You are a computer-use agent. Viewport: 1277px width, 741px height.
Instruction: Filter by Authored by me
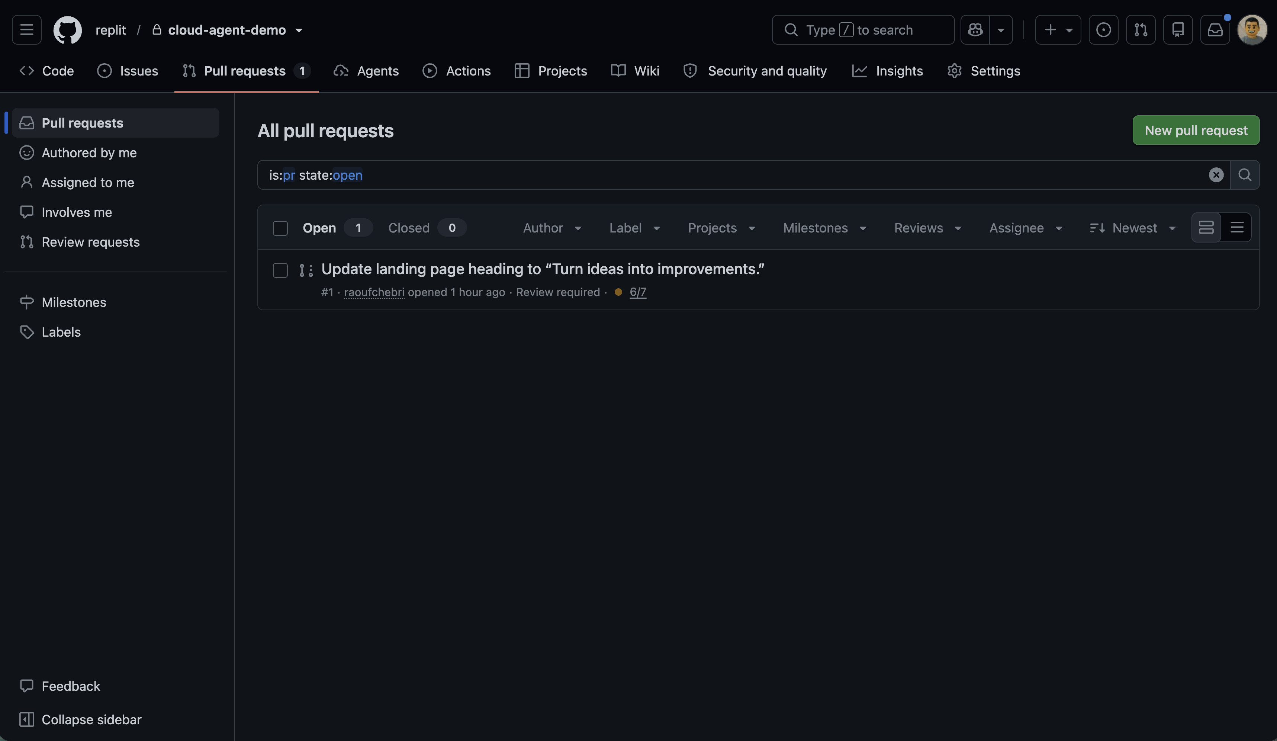click(x=116, y=153)
